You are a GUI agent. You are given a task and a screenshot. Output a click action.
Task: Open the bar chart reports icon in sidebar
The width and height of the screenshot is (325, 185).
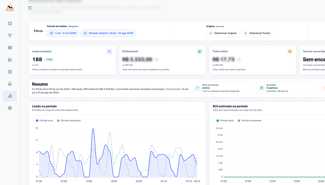[10, 96]
